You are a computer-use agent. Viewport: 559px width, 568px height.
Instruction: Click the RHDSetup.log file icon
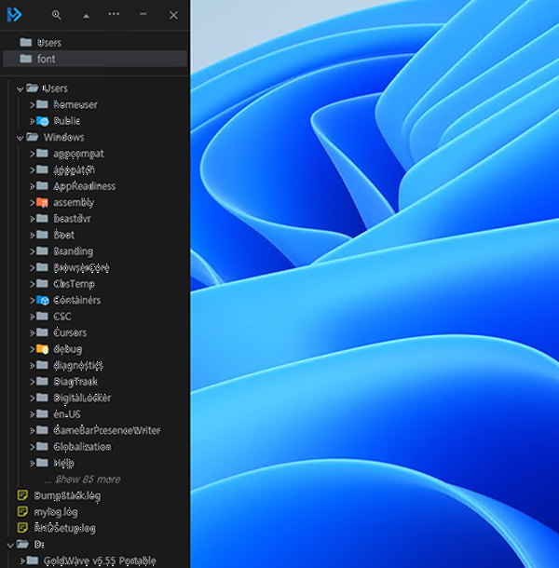(22, 528)
